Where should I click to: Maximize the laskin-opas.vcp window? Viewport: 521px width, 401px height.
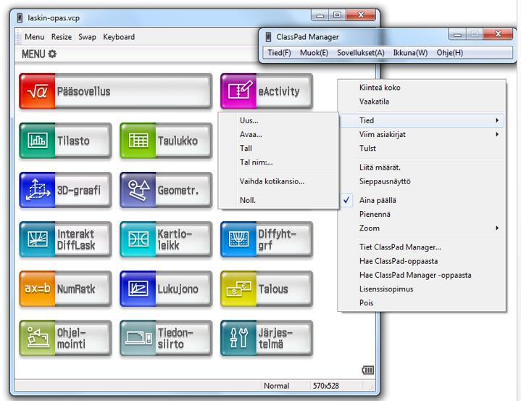click(337, 15)
